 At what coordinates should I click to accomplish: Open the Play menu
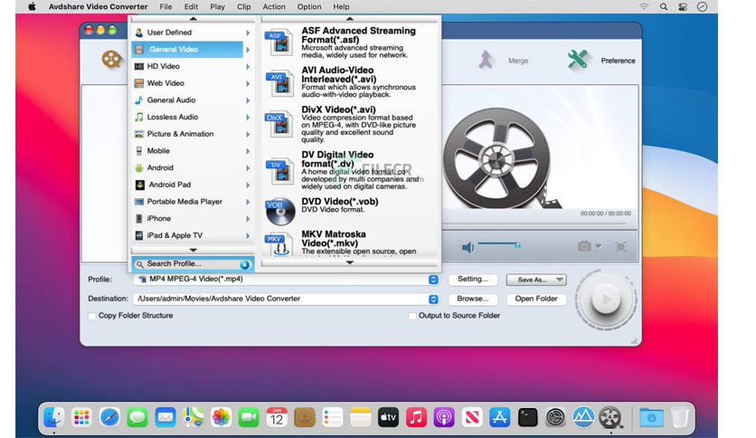click(217, 6)
